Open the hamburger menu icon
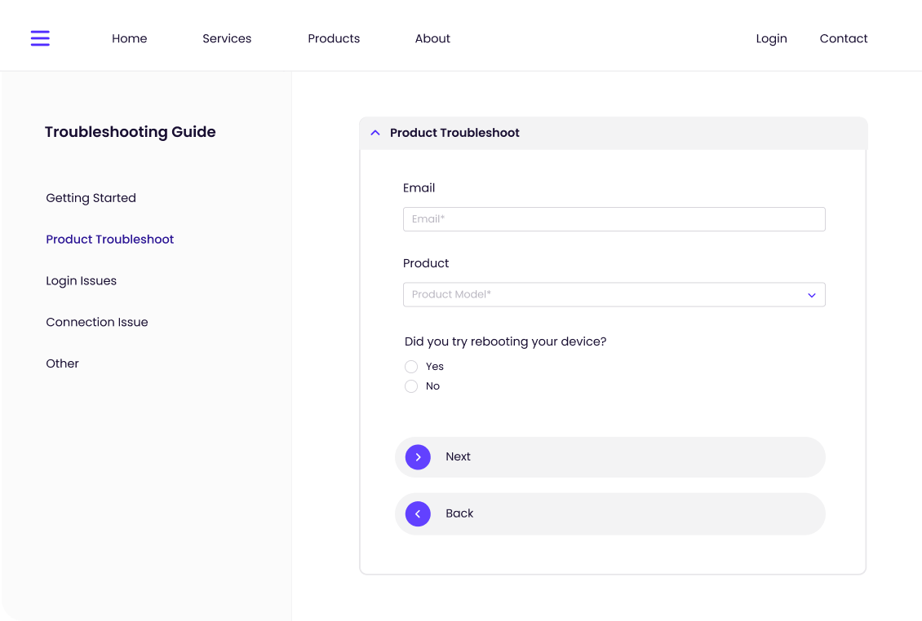The image size is (922, 621). (40, 38)
